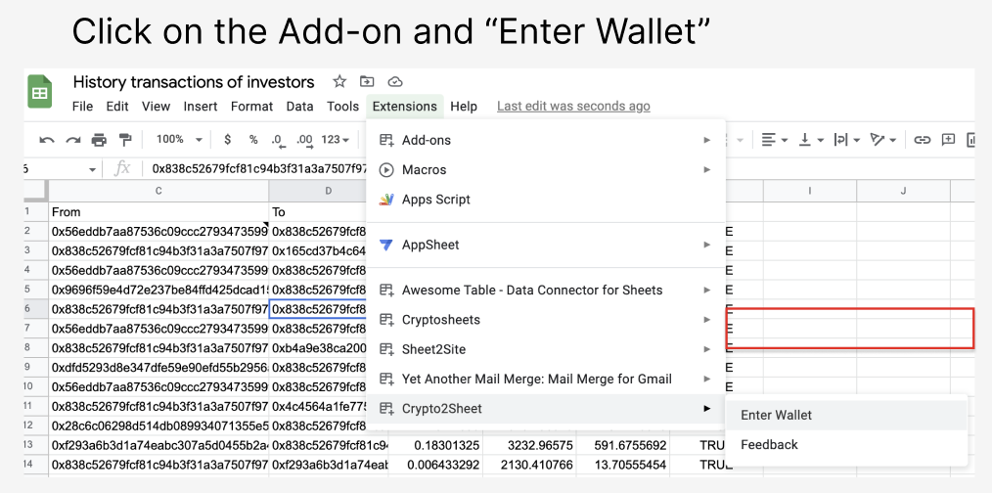Expand the Sheet2Site submenu
The width and height of the screenshot is (992, 493).
click(x=545, y=349)
